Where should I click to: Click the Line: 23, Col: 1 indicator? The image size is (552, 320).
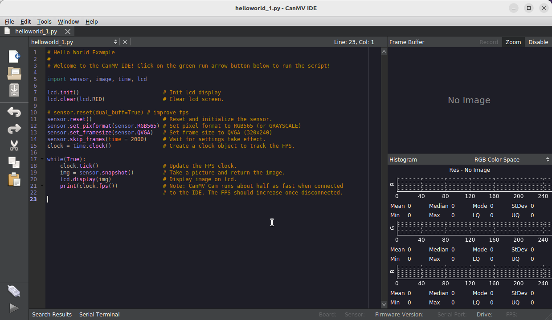pyautogui.click(x=354, y=42)
